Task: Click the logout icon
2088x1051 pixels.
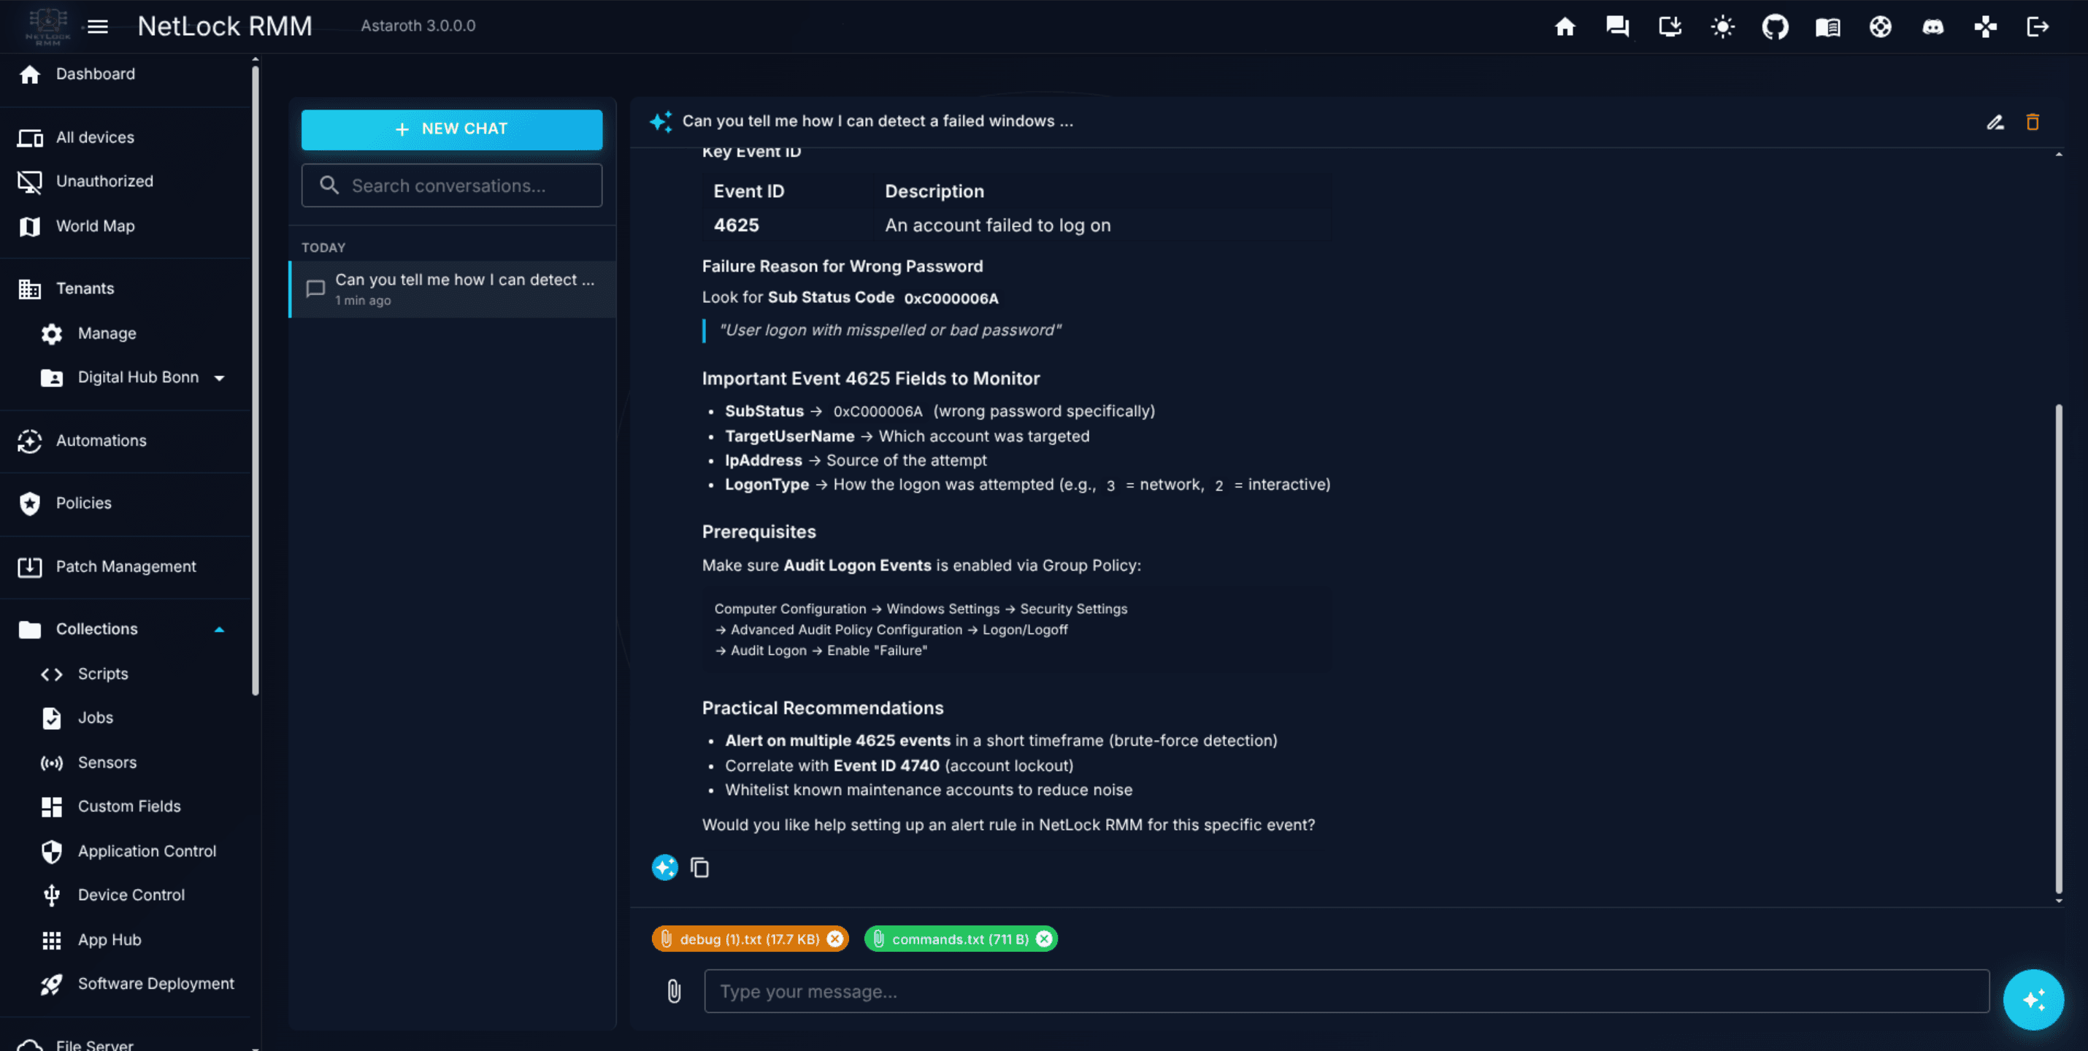Action: coord(2038,27)
